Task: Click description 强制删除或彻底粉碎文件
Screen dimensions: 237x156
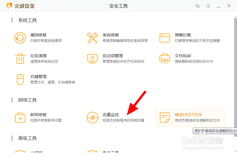Action: tap(194, 62)
